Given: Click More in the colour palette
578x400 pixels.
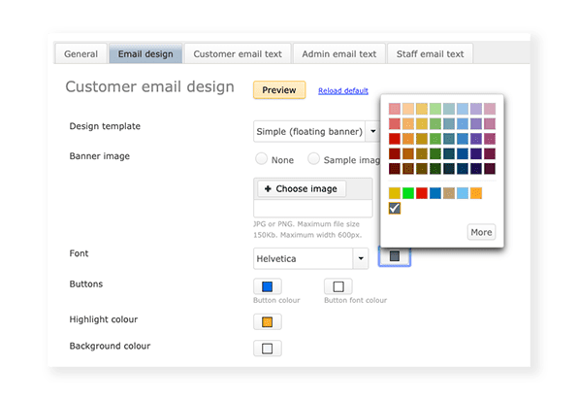Looking at the screenshot, I should (481, 232).
